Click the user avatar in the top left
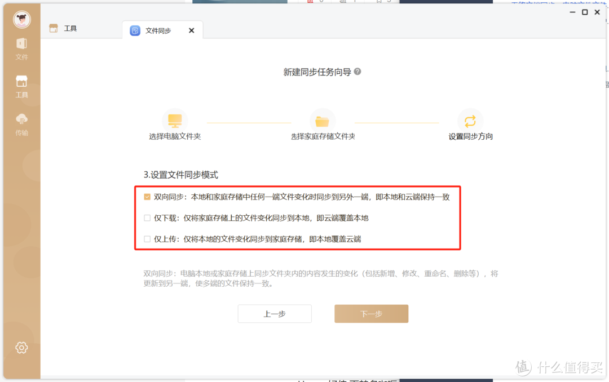 [21, 19]
